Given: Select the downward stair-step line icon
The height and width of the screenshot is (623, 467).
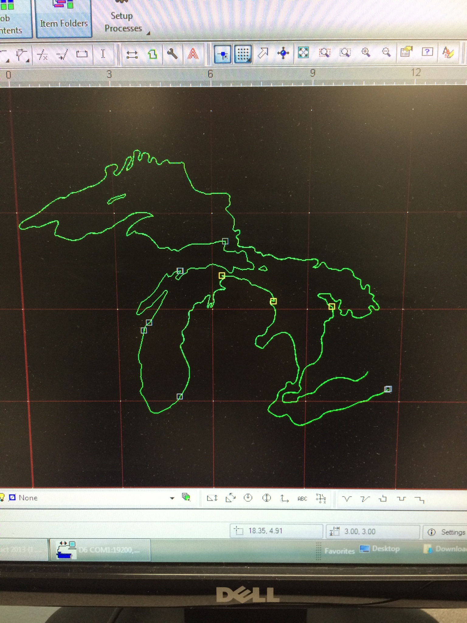Looking at the screenshot, I should [x=420, y=499].
